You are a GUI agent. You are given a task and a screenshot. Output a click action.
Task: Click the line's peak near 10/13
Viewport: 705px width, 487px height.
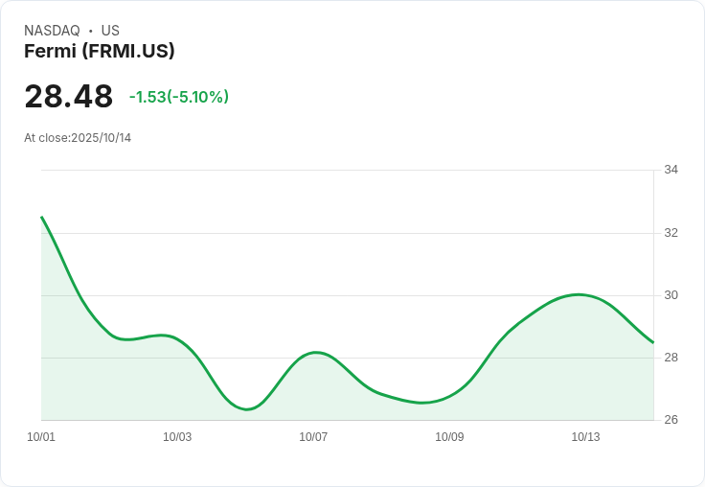pos(578,294)
